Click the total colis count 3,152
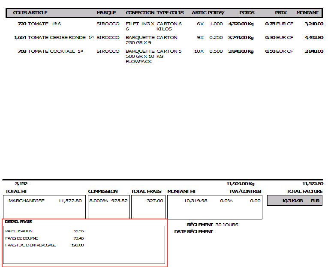This screenshot has height=267, width=328. point(21,183)
